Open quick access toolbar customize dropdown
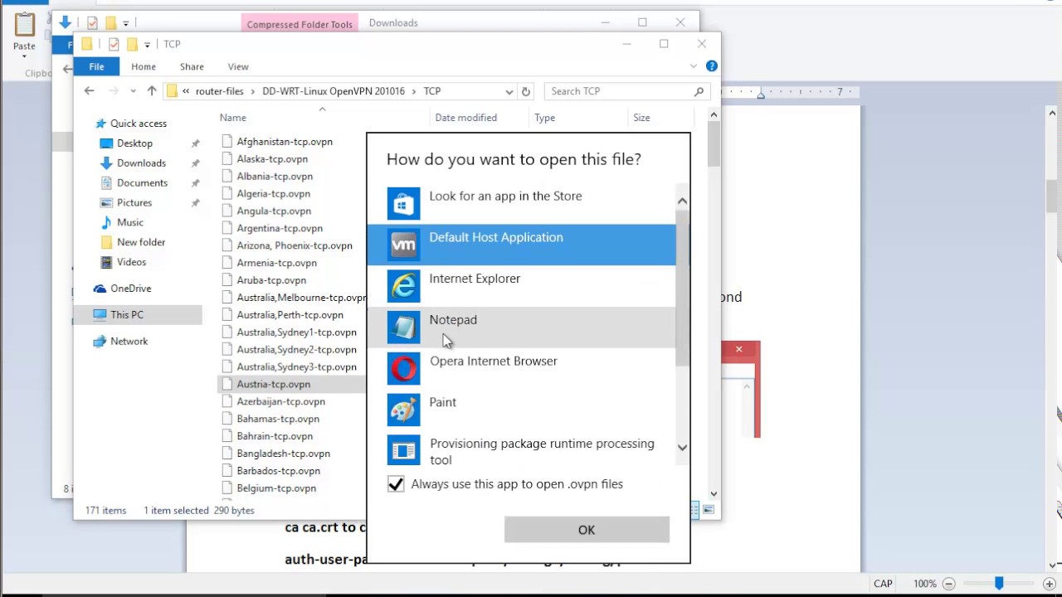Image resolution: width=1062 pixels, height=597 pixels. (x=147, y=44)
